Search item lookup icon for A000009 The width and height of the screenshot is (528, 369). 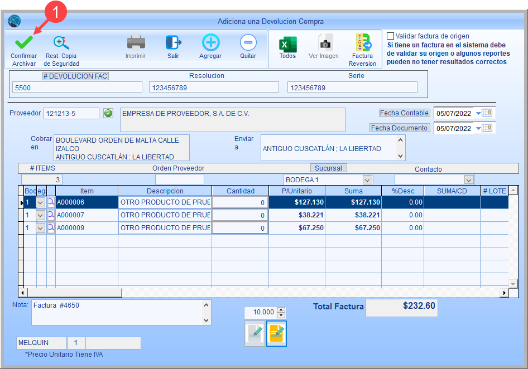tap(51, 228)
